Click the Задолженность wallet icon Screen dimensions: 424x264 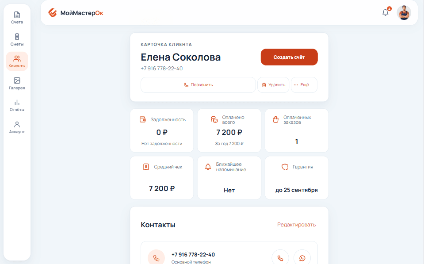[x=143, y=119]
